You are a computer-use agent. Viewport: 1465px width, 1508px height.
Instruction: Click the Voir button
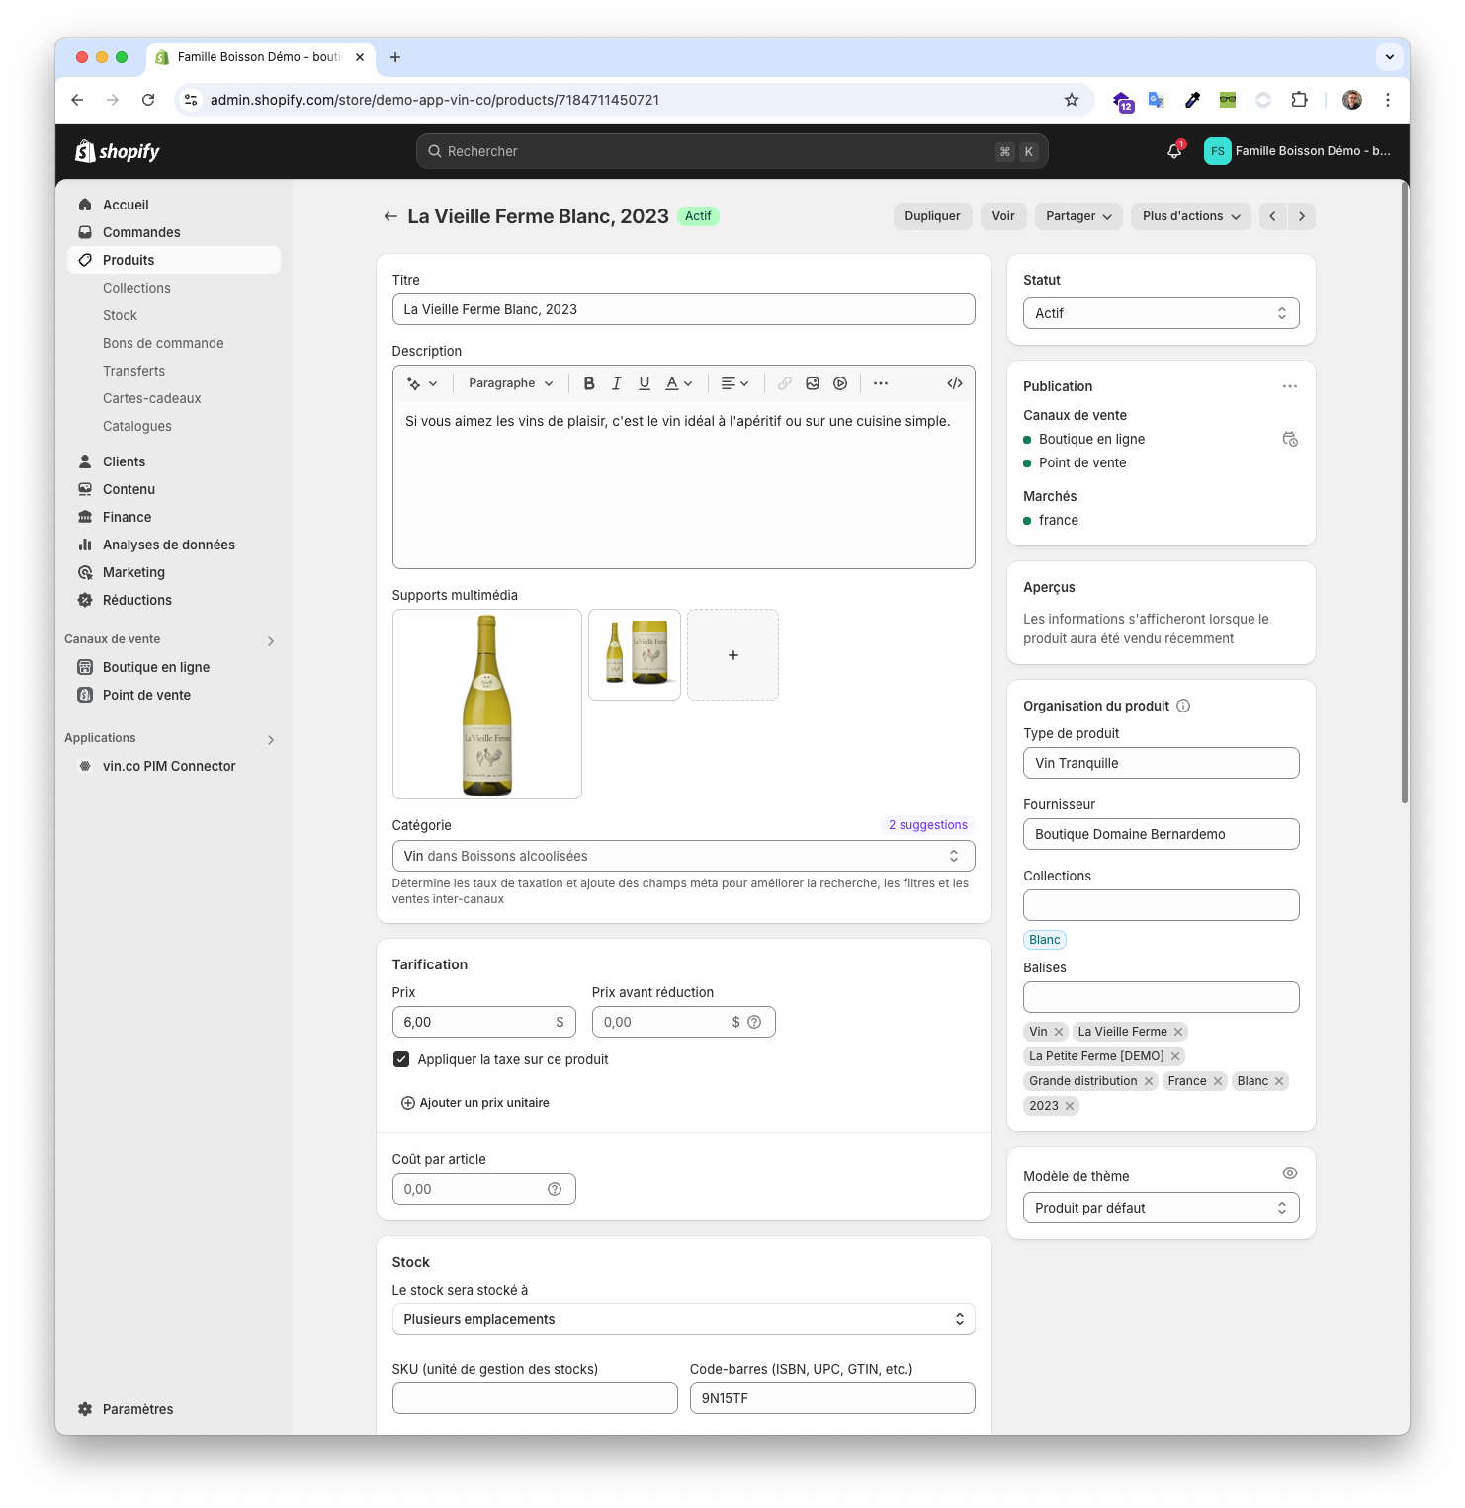(1003, 216)
